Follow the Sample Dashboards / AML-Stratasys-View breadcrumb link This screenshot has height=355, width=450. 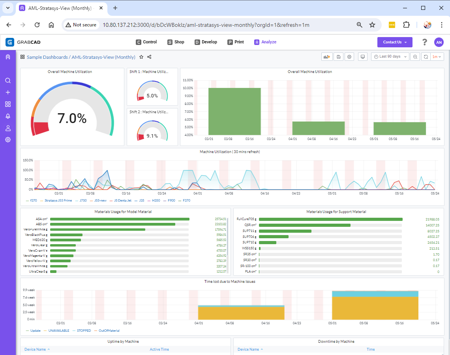81,57
